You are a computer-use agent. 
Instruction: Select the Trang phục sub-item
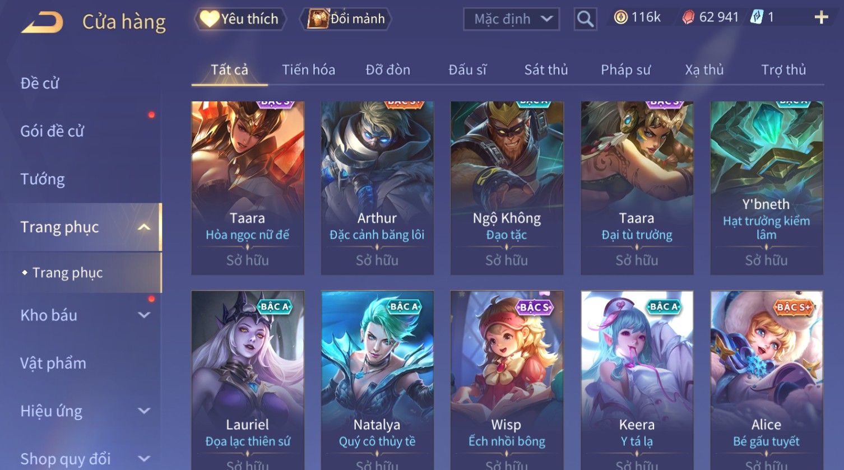pyautogui.click(x=67, y=273)
